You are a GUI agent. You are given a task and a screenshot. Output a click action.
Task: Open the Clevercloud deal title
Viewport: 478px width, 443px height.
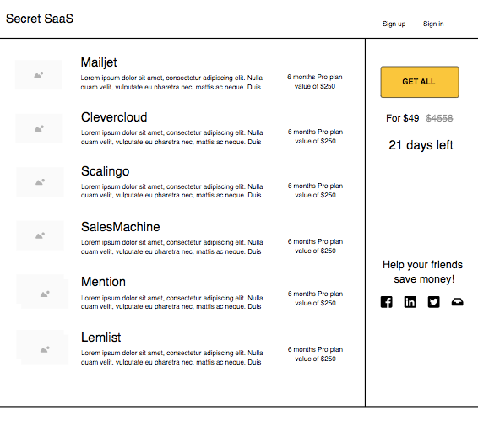click(x=114, y=117)
